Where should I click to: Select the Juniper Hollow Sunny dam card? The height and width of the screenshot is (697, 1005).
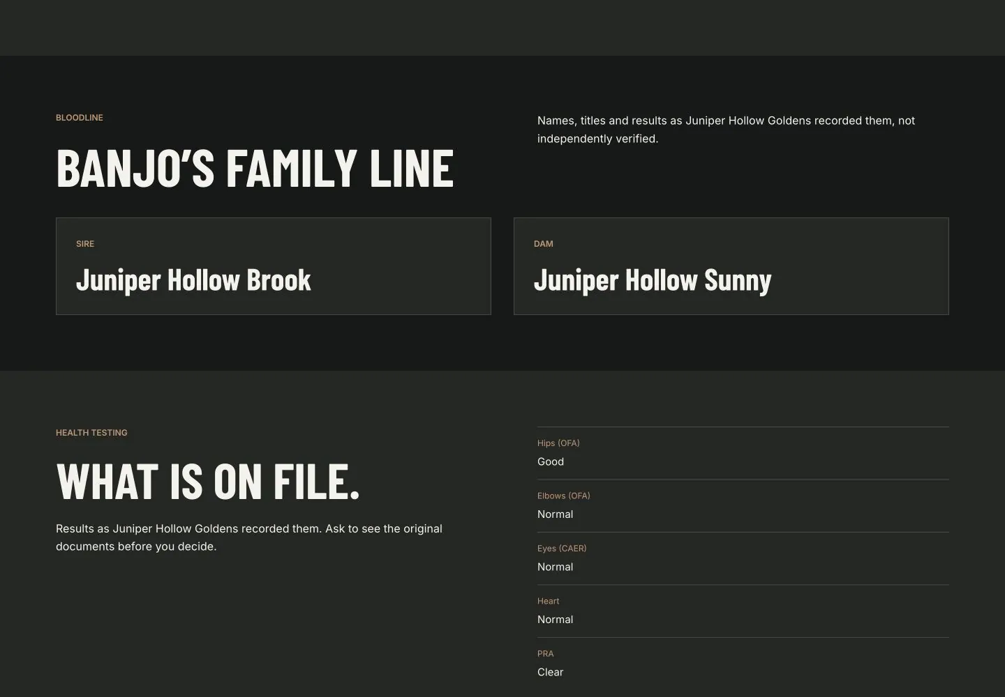(731, 266)
